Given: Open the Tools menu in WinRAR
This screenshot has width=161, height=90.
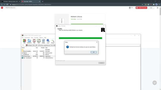Looking at the screenshot, I should click(32, 38).
